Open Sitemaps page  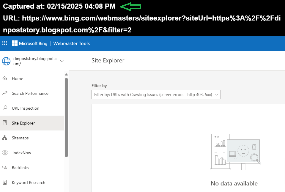click(x=20, y=138)
